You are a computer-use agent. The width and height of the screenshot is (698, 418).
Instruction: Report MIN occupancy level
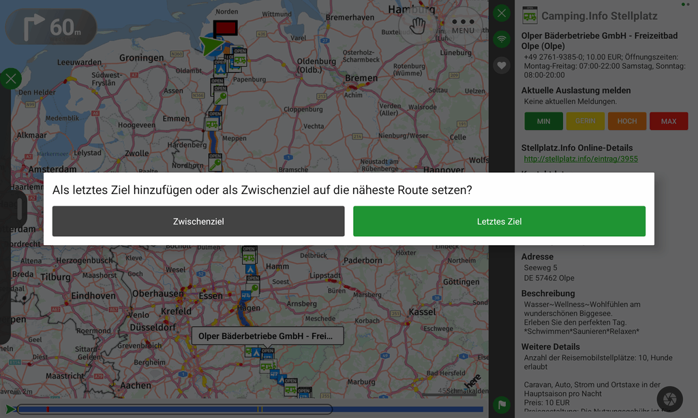(x=543, y=121)
